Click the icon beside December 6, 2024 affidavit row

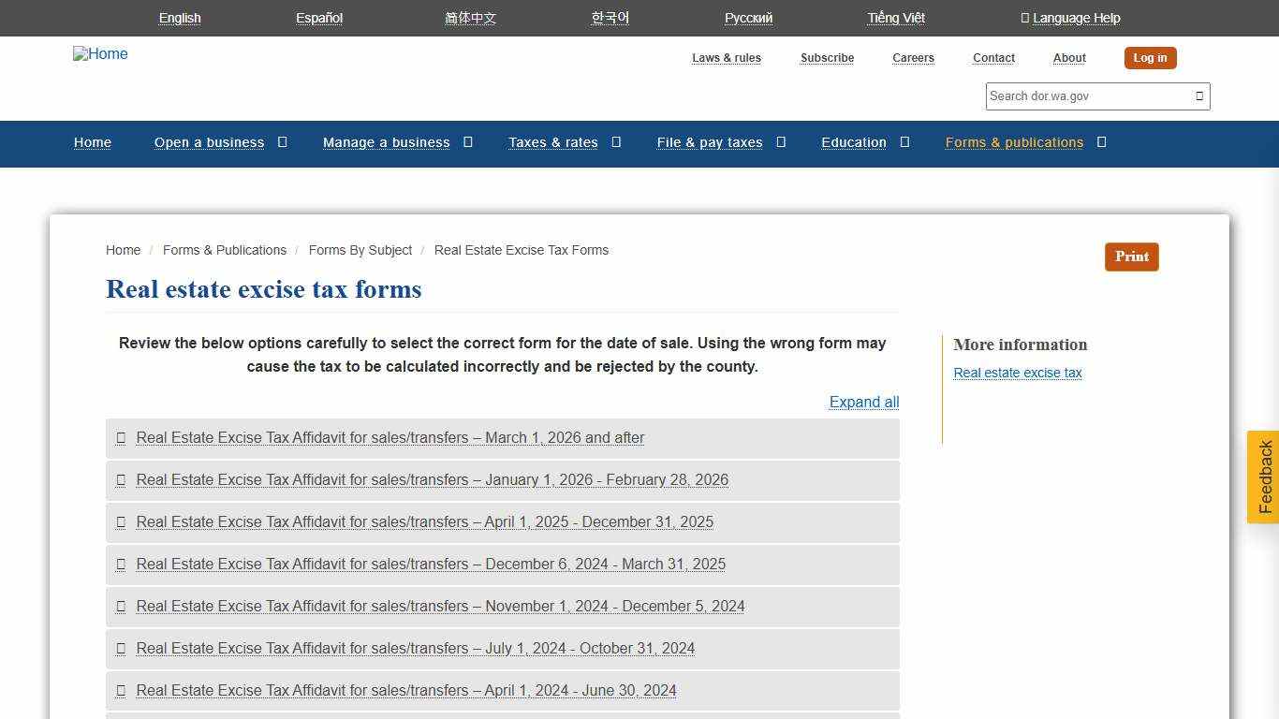tap(121, 565)
